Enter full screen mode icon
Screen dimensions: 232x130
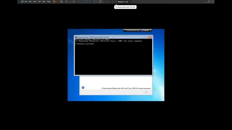click(x=86, y=1)
